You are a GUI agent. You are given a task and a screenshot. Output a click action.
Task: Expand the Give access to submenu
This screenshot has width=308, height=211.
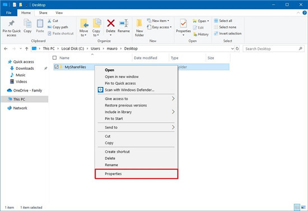coord(136,99)
